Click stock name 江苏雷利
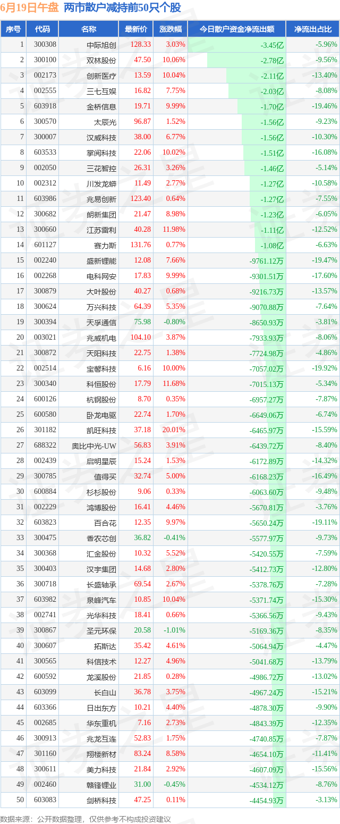 click(x=101, y=230)
